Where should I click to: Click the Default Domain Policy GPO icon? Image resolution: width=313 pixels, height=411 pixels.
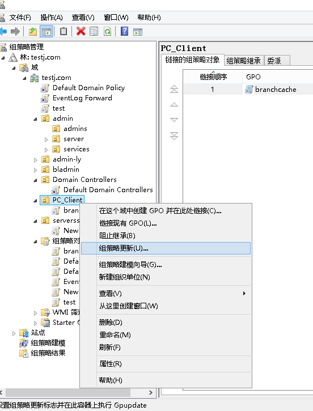pos(45,88)
